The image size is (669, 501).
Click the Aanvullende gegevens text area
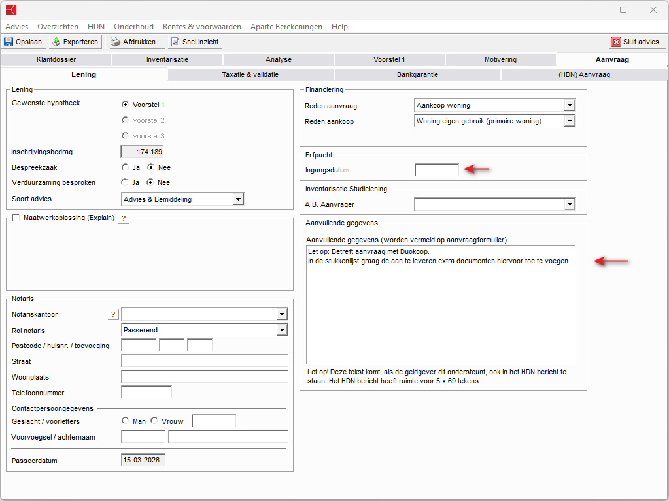pos(441,304)
